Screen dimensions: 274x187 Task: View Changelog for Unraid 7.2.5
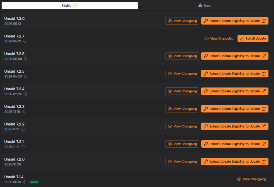(x=182, y=74)
